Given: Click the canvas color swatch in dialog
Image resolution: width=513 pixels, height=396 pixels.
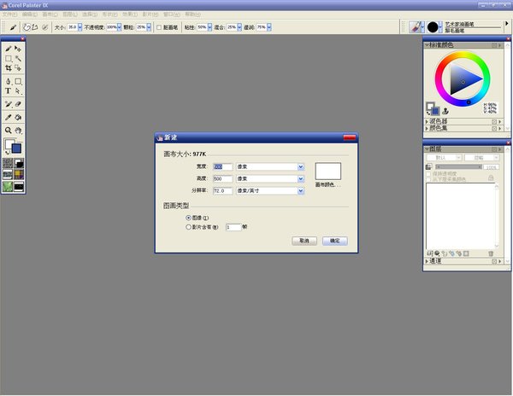Looking at the screenshot, I should pos(327,171).
